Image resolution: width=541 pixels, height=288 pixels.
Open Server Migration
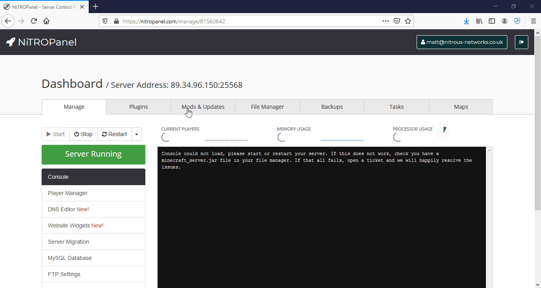93,242
